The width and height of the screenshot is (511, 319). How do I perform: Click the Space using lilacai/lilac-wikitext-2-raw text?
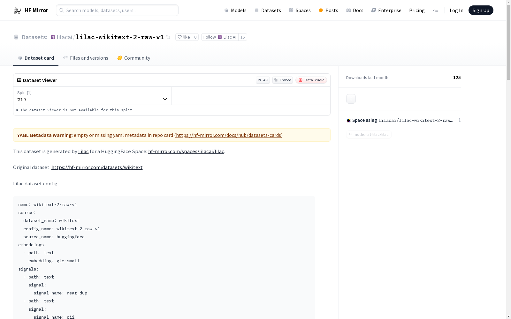tap(402, 120)
